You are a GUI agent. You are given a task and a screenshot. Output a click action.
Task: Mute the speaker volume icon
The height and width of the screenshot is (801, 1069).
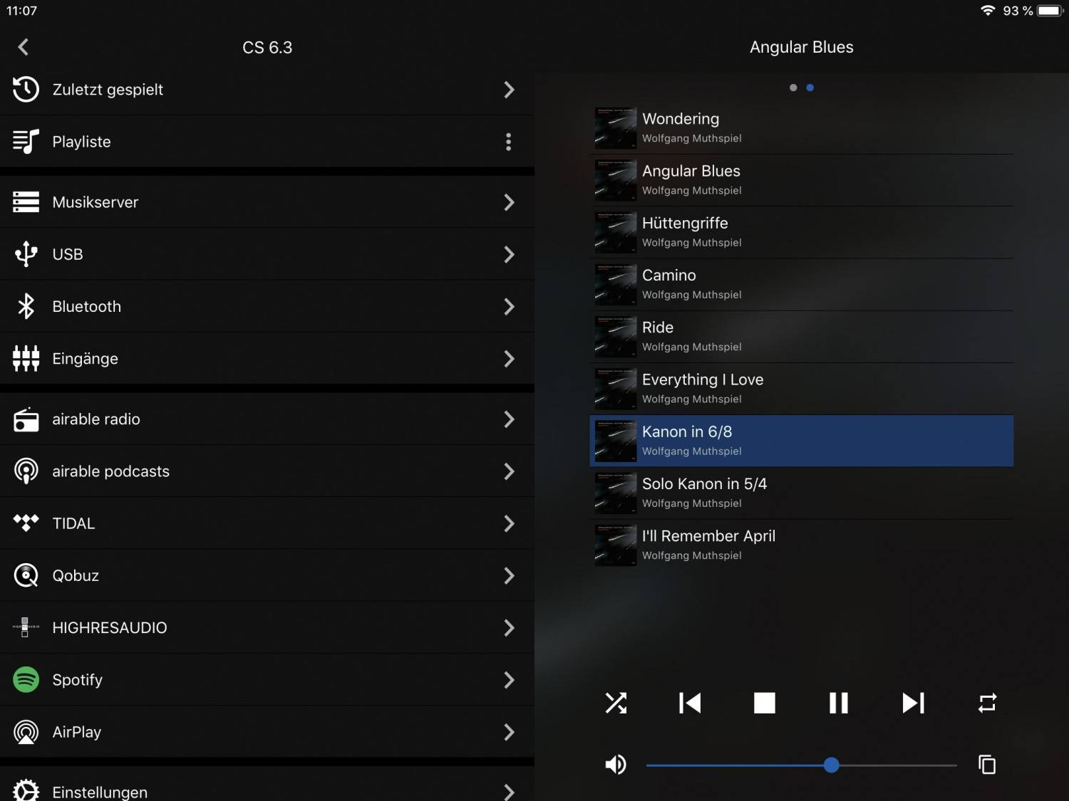616,765
